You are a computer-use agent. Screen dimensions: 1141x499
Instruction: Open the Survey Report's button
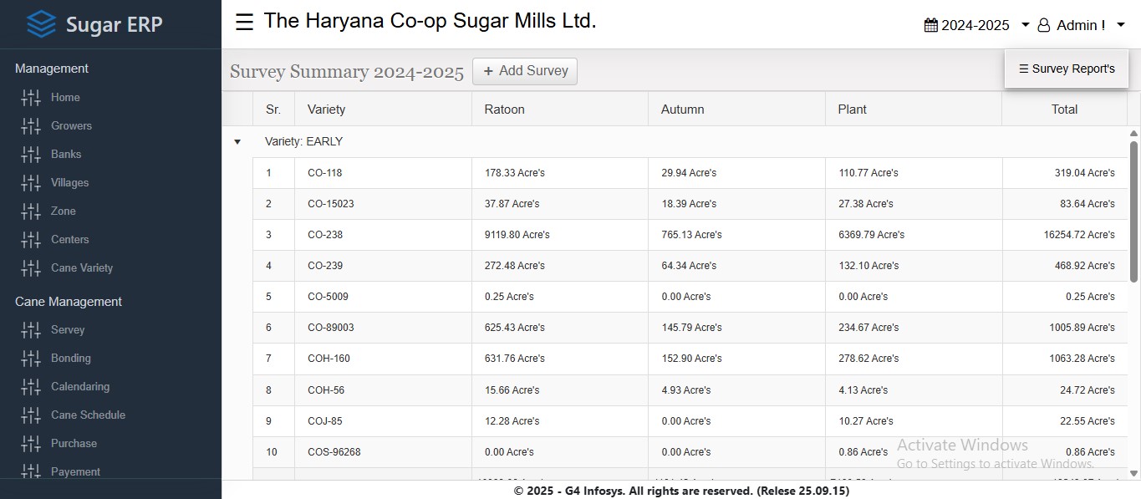[x=1067, y=69]
